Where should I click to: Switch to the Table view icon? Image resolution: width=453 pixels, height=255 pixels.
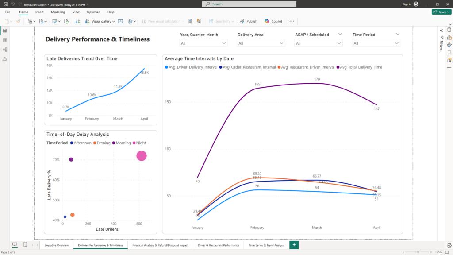[5, 40]
